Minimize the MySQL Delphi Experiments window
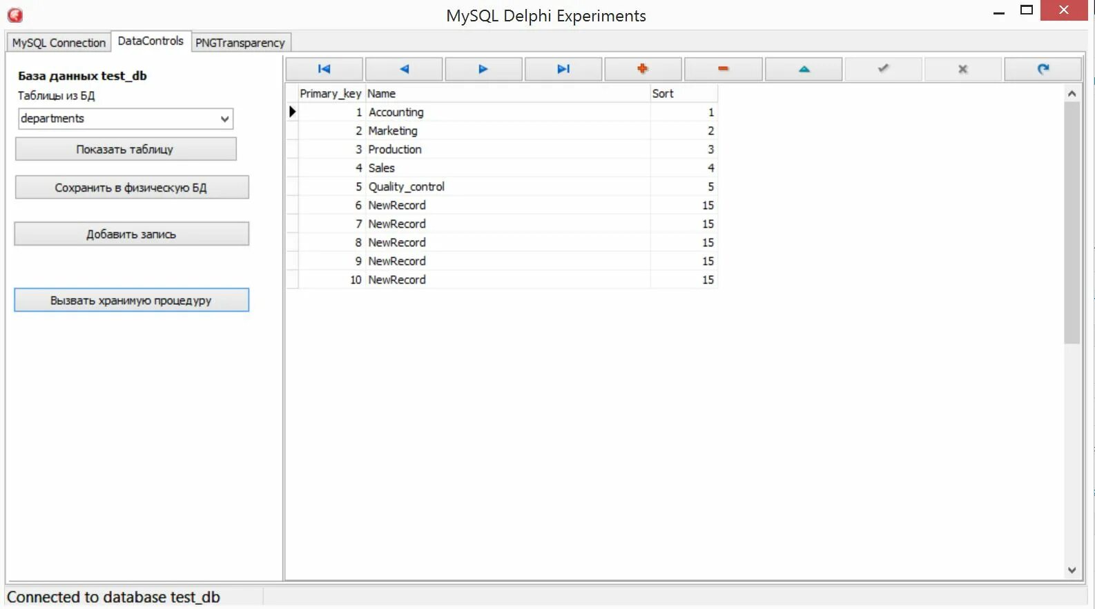Screen dimensions: 1095x609 (x=998, y=12)
